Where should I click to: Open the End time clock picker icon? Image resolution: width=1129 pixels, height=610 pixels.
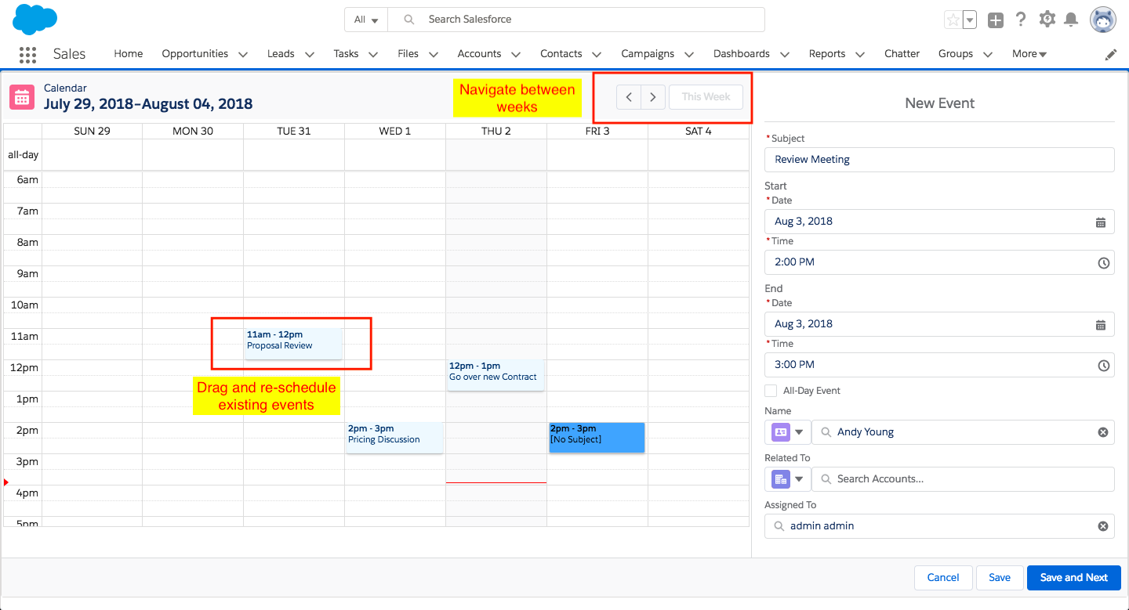[1103, 365]
